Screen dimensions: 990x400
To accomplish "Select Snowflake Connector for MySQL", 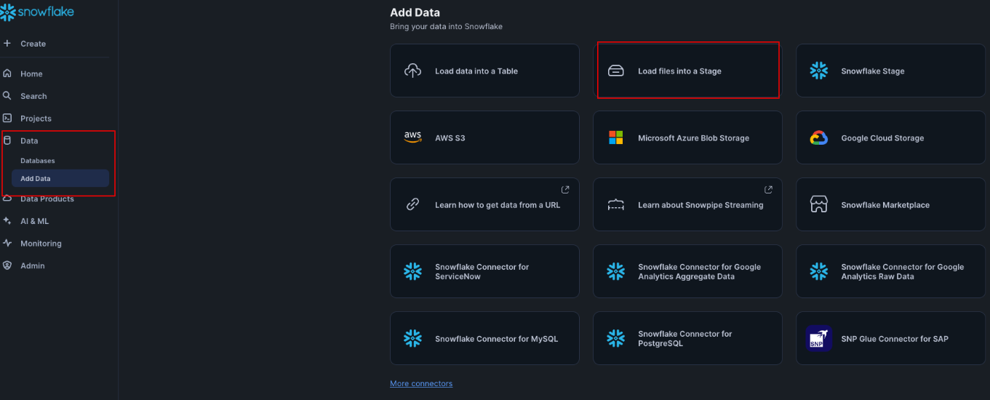I will [x=484, y=338].
